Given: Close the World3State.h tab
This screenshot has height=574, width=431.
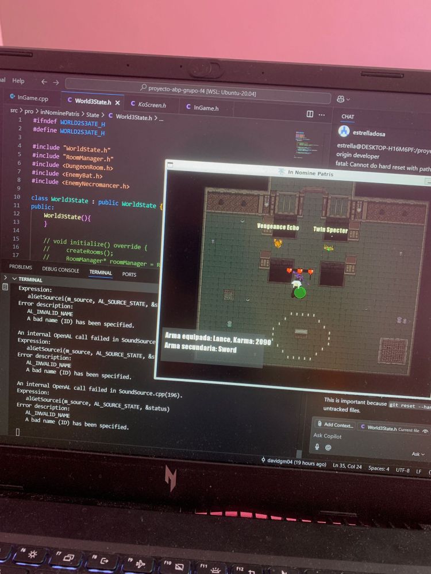Looking at the screenshot, I should click(117, 103).
